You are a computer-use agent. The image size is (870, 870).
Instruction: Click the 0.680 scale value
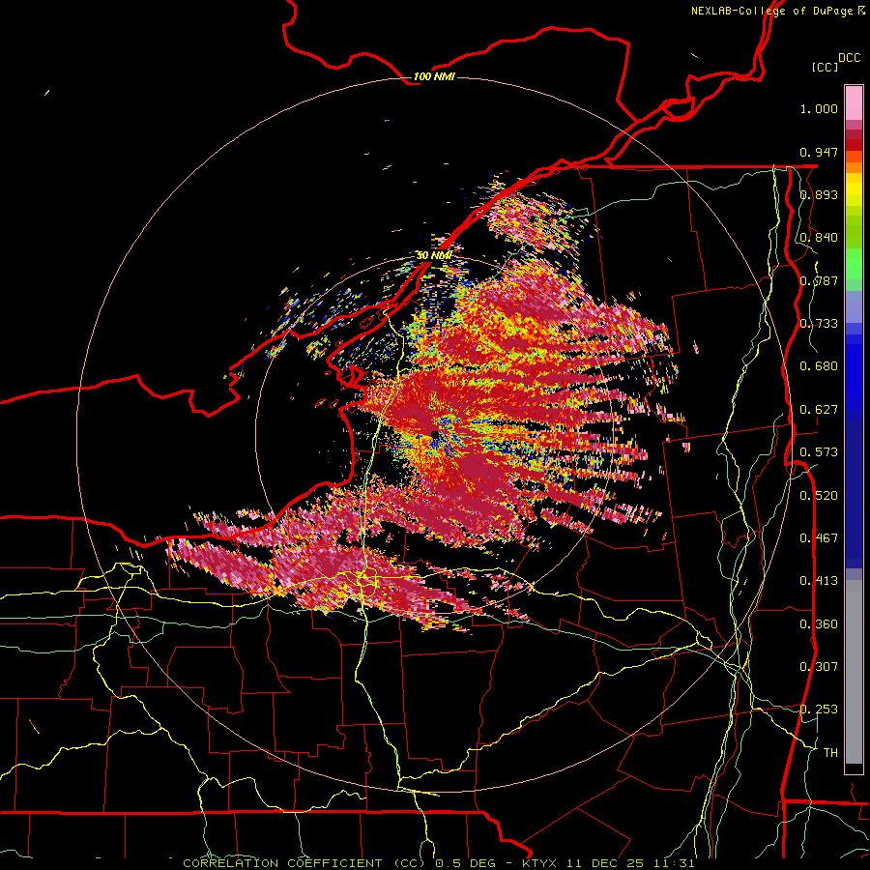819,366
